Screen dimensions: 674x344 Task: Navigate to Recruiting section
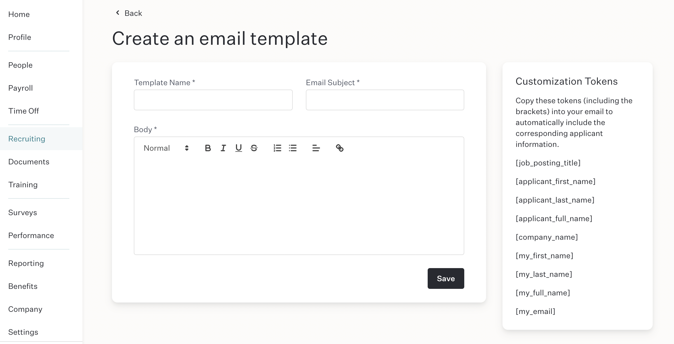[x=27, y=139]
